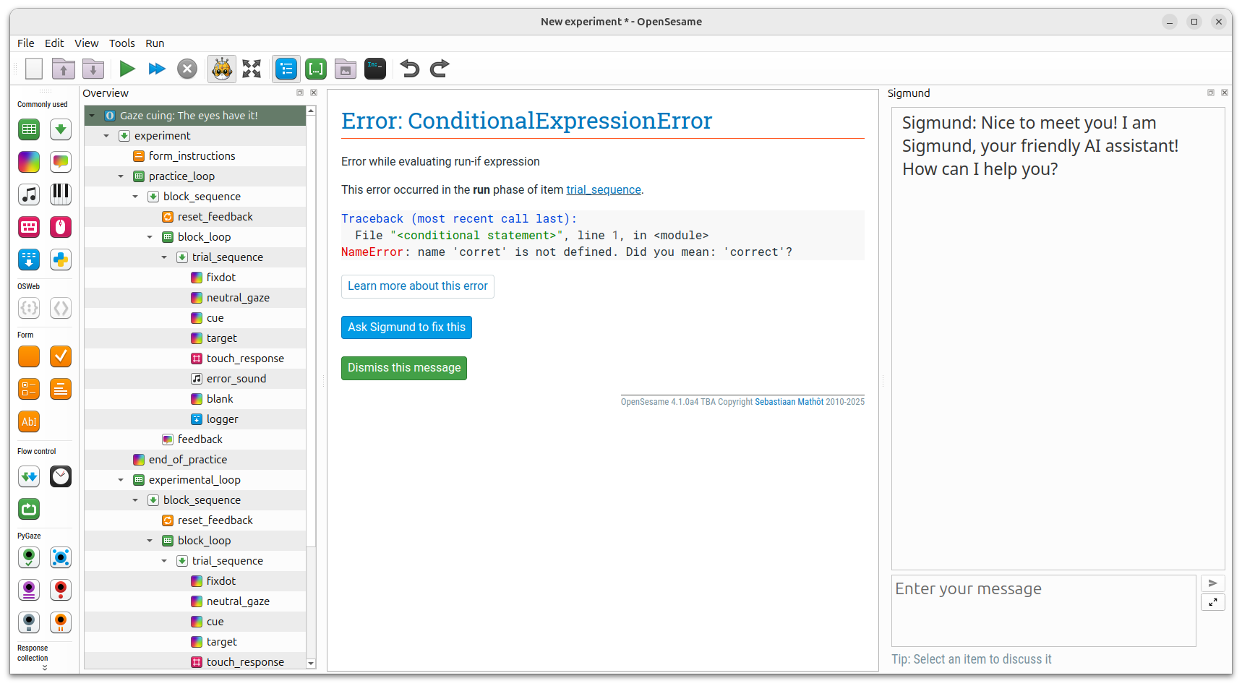The height and width of the screenshot is (686, 1242).
Task: Open the debug console toolbar icon
Action: pyautogui.click(x=375, y=69)
